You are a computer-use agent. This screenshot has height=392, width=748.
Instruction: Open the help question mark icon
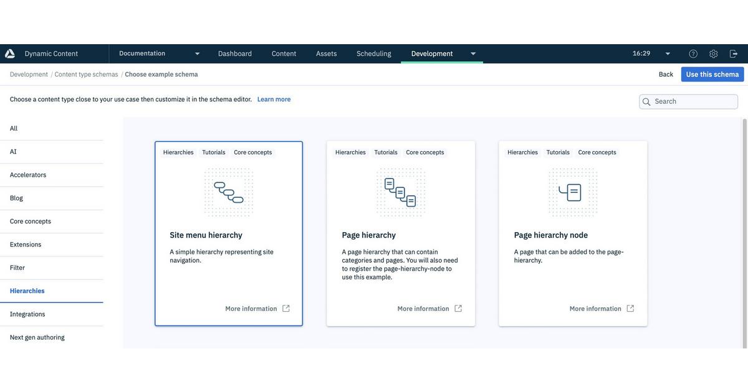(x=693, y=54)
